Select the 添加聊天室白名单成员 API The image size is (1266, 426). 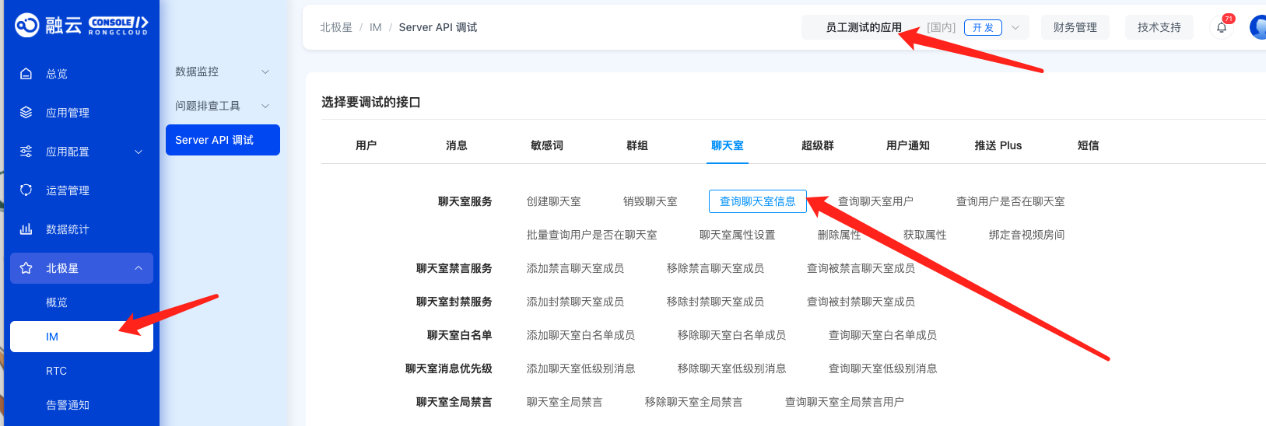pos(581,335)
